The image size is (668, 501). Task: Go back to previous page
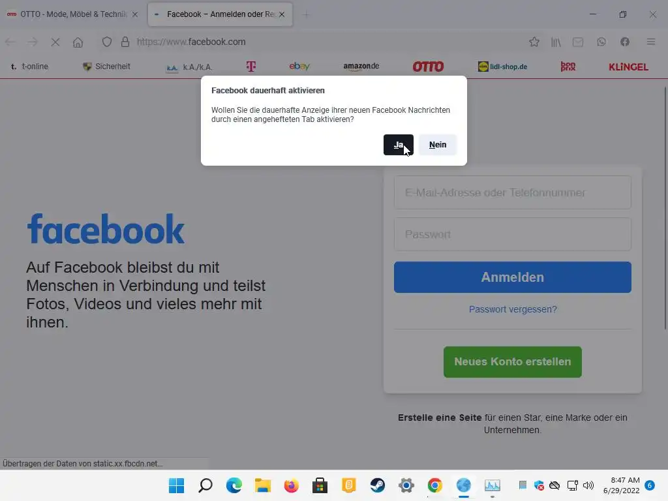pyautogui.click(x=10, y=42)
